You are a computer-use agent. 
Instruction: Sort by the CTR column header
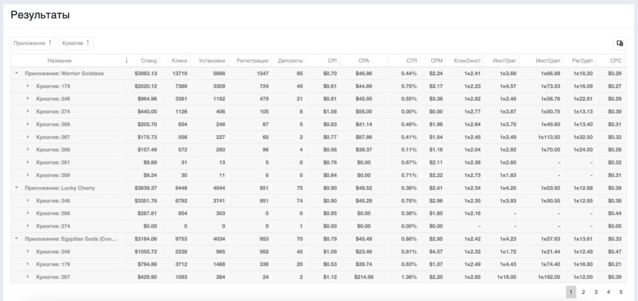pos(411,60)
